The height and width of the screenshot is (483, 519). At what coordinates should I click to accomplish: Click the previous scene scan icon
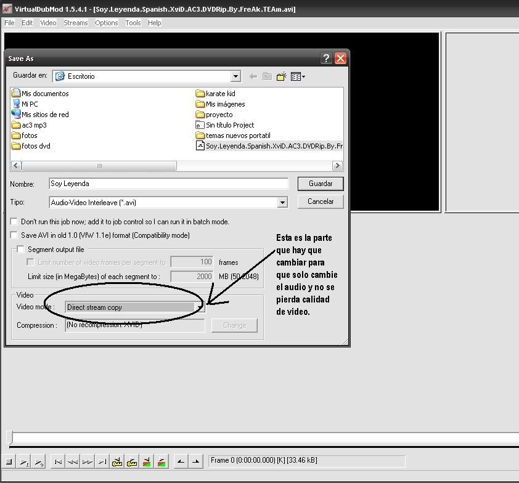[x=147, y=462]
